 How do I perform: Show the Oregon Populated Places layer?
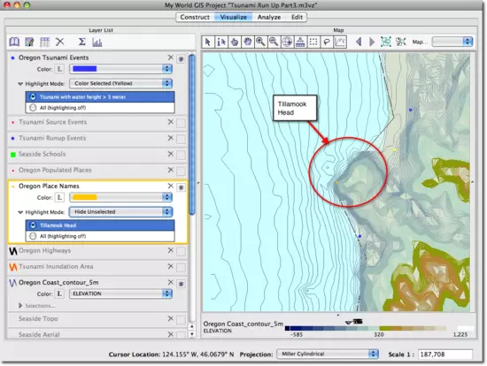coord(181,172)
